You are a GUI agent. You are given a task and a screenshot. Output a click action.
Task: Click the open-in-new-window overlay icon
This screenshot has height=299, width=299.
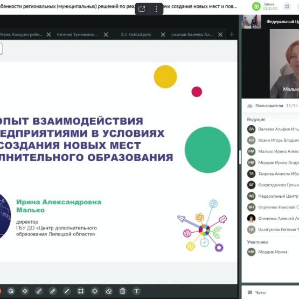click(x=142, y=9)
